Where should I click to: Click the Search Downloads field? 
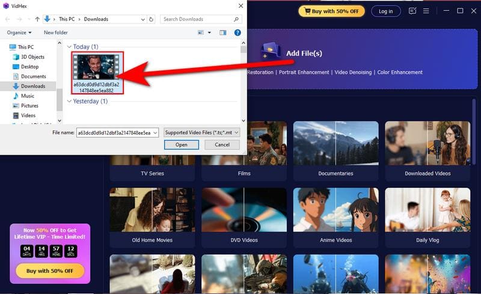pyautogui.click(x=200, y=19)
